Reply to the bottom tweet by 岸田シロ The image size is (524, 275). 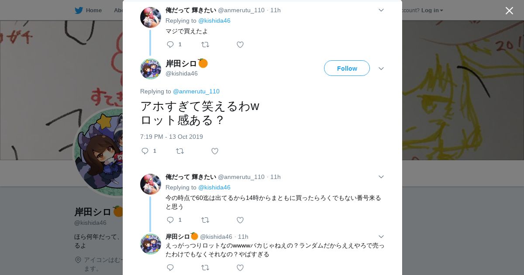click(x=170, y=268)
